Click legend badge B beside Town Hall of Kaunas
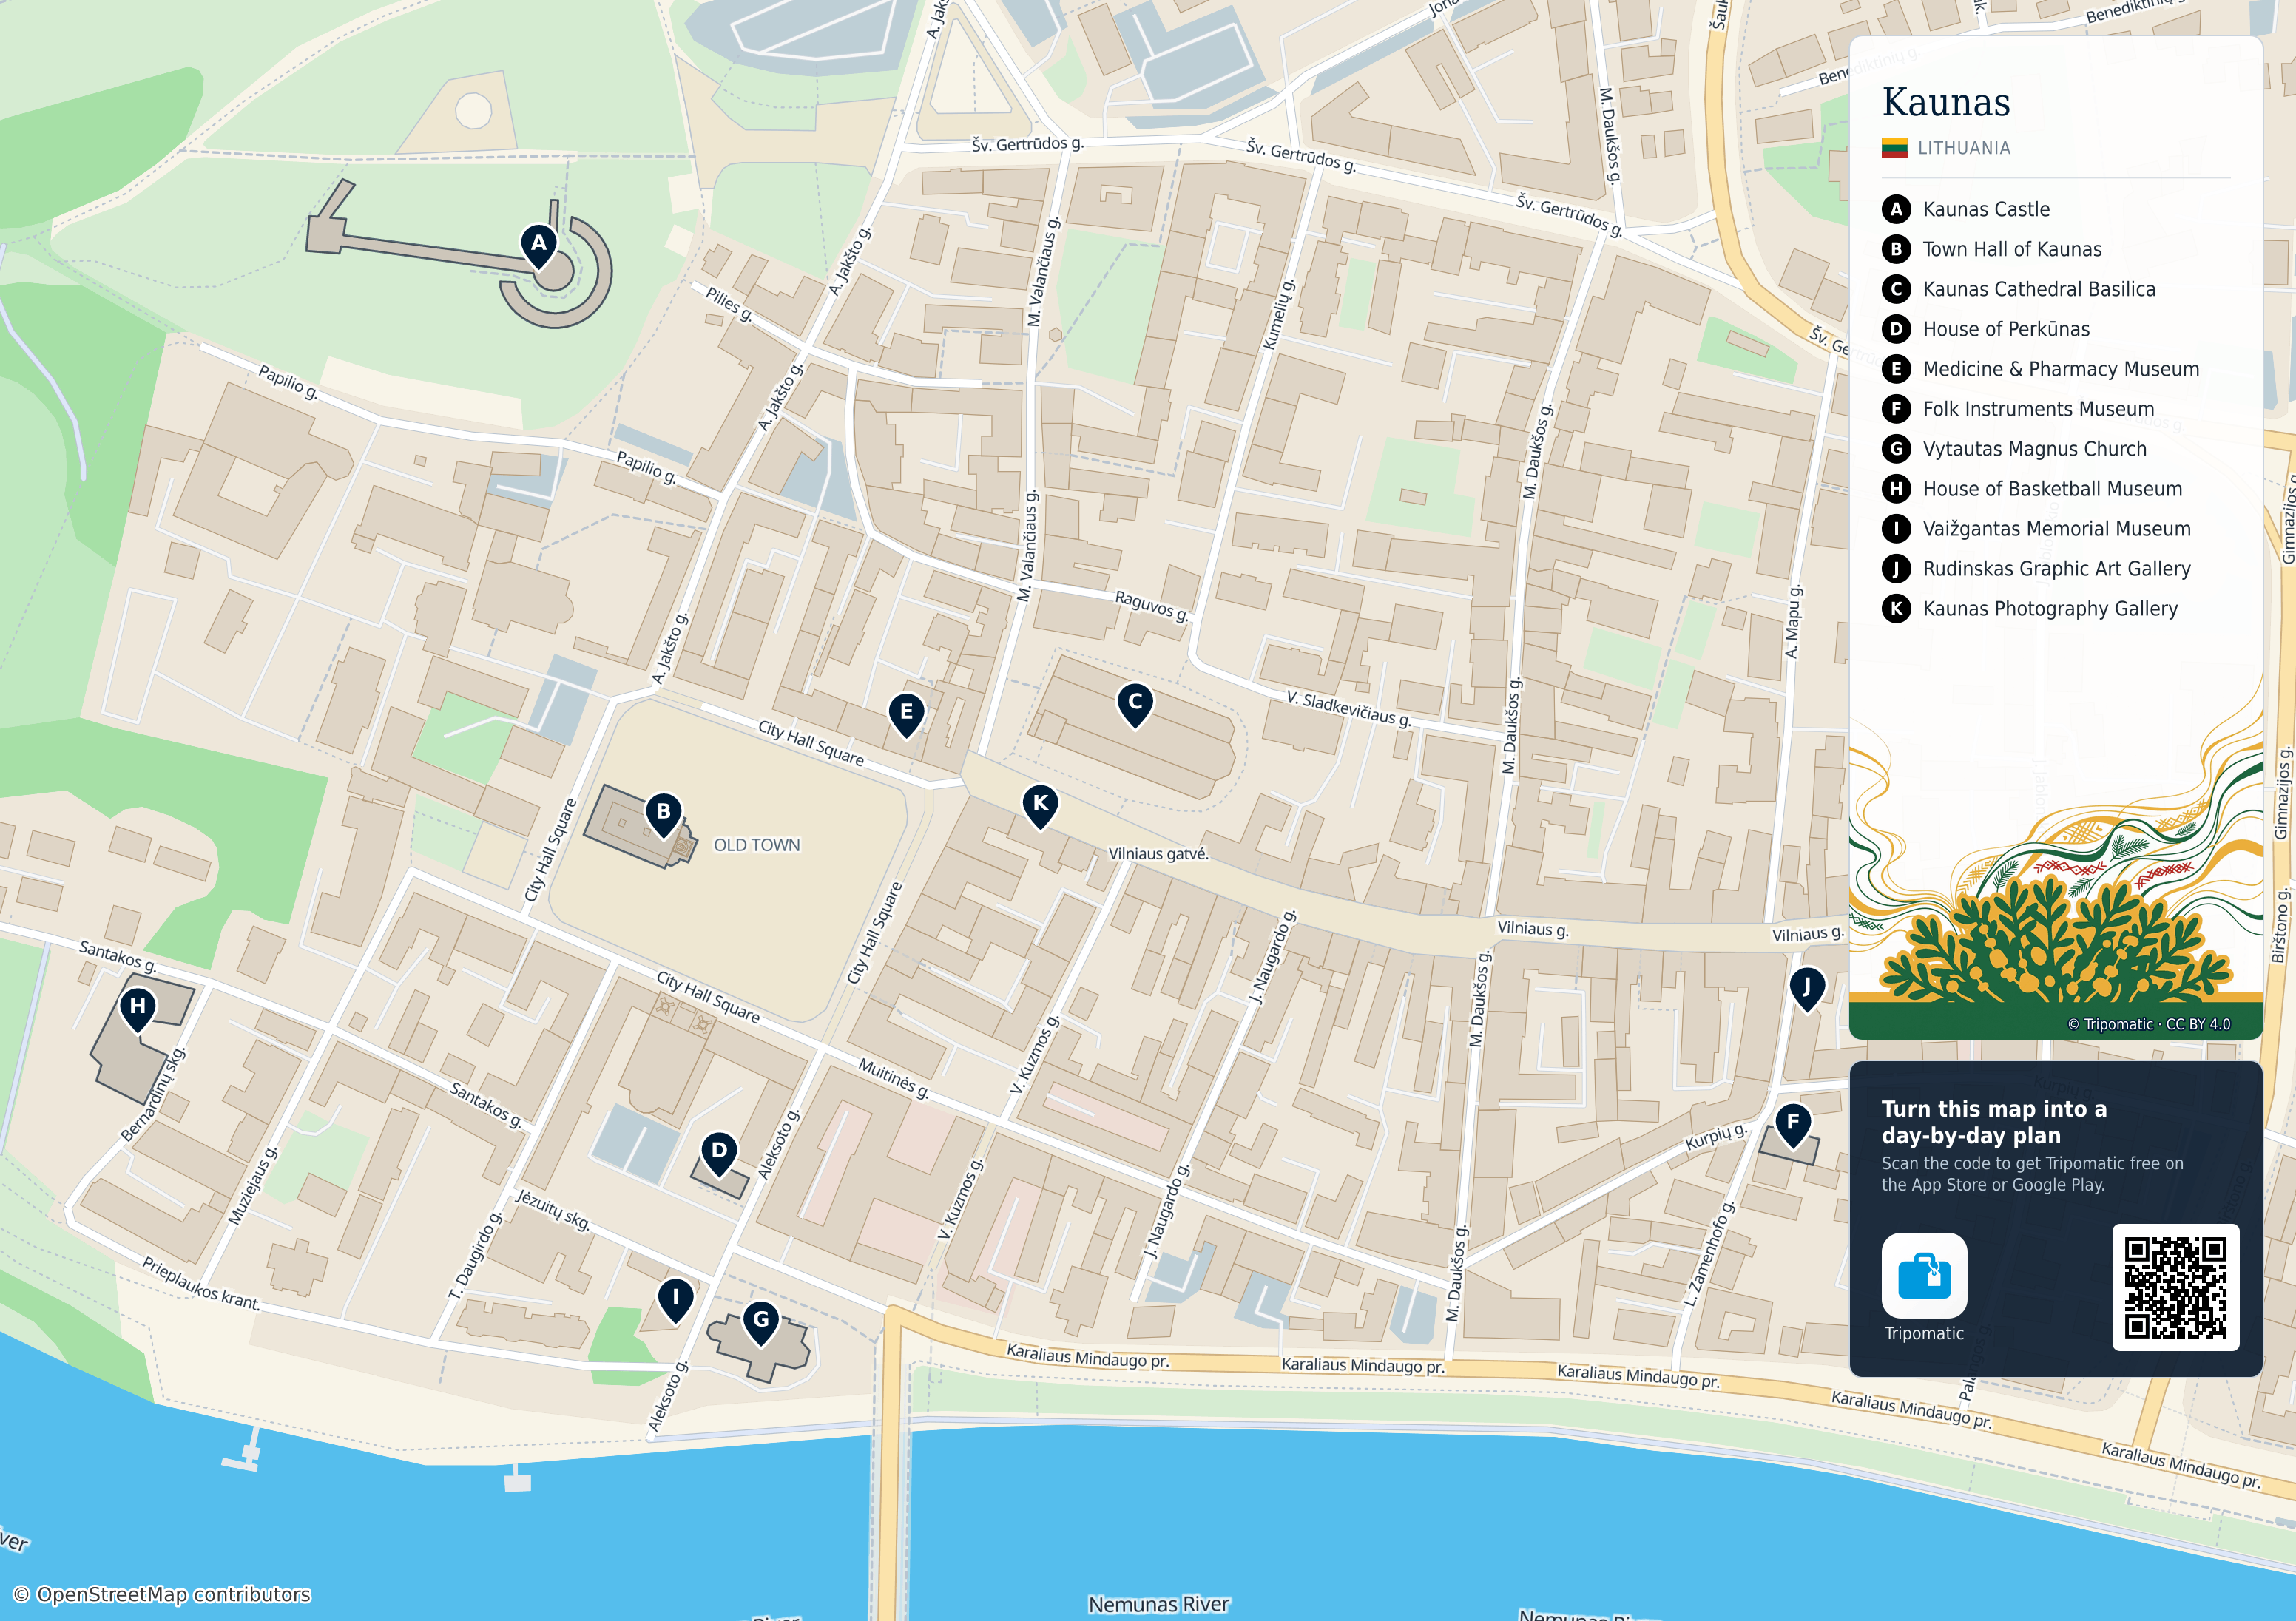 click(1896, 249)
